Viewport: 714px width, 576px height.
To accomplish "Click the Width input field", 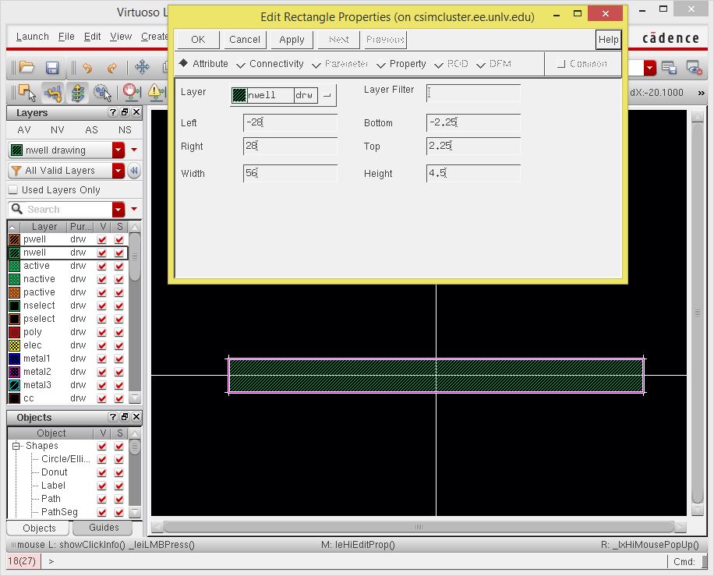I will click(x=290, y=174).
